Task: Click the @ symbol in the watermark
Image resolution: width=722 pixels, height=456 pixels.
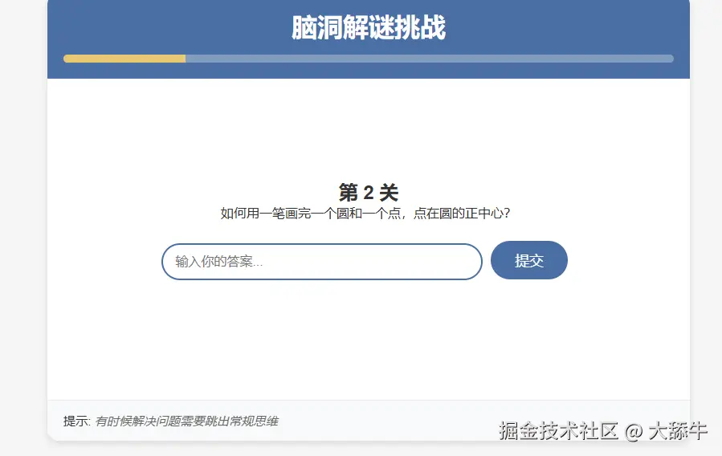Action: [633, 432]
